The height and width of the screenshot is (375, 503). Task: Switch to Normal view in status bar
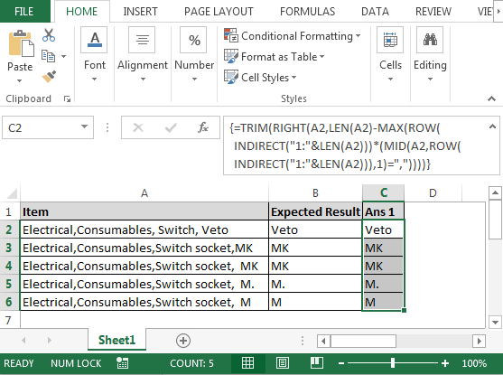(247, 363)
